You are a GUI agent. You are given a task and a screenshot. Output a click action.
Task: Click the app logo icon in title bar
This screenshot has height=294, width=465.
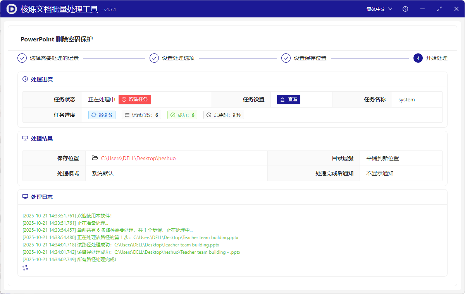tap(12, 9)
